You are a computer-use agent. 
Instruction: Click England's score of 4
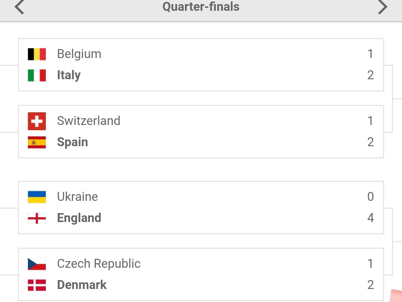coord(370,218)
